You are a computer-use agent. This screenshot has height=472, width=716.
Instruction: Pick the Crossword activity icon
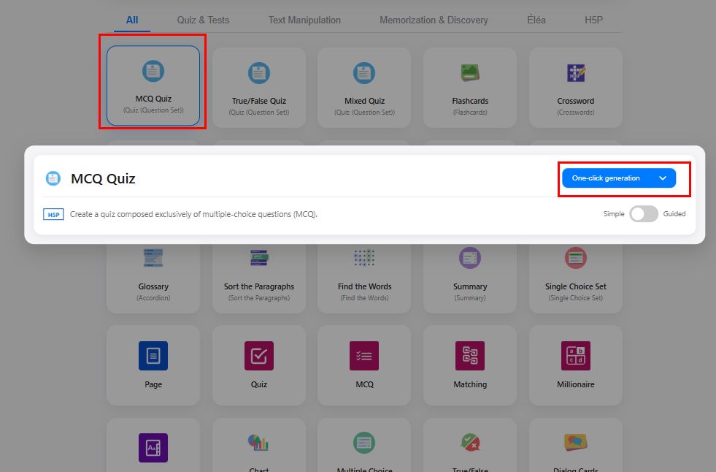point(575,73)
